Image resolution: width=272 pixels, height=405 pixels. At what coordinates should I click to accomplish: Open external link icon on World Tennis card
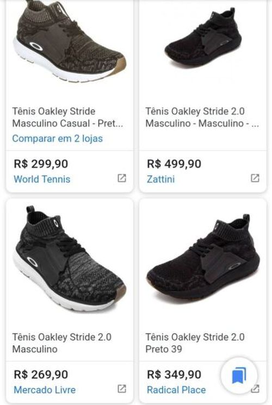point(122,178)
